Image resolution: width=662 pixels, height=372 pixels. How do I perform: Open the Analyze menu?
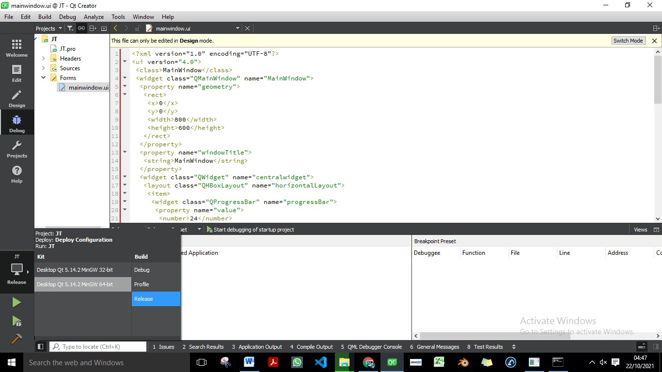click(94, 17)
